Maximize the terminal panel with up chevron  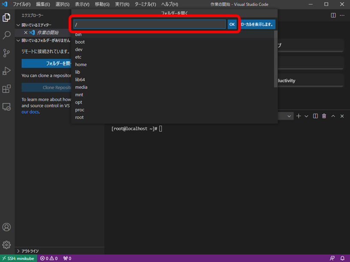333,116
